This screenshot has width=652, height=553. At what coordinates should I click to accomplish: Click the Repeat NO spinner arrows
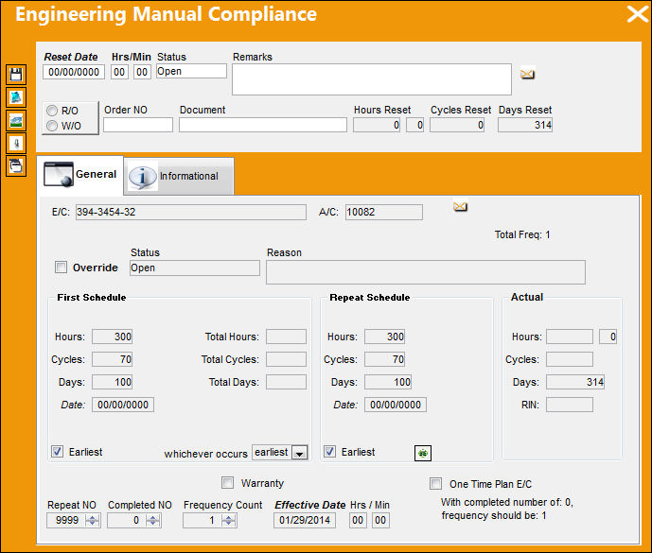pos(93,520)
